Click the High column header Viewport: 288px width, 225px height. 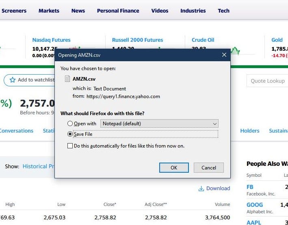coord(10,204)
